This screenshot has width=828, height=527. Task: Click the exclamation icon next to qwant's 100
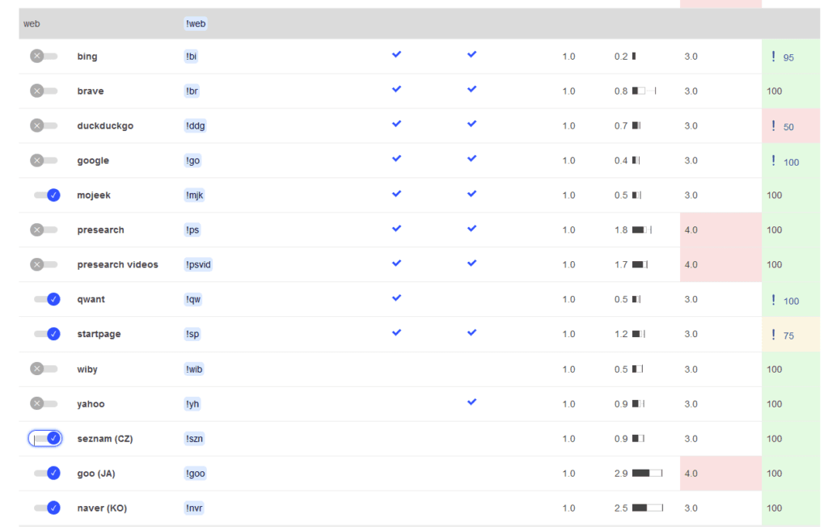(774, 299)
